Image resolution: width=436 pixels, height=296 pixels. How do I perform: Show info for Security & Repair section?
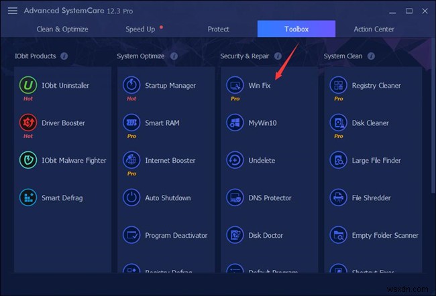[x=278, y=56]
